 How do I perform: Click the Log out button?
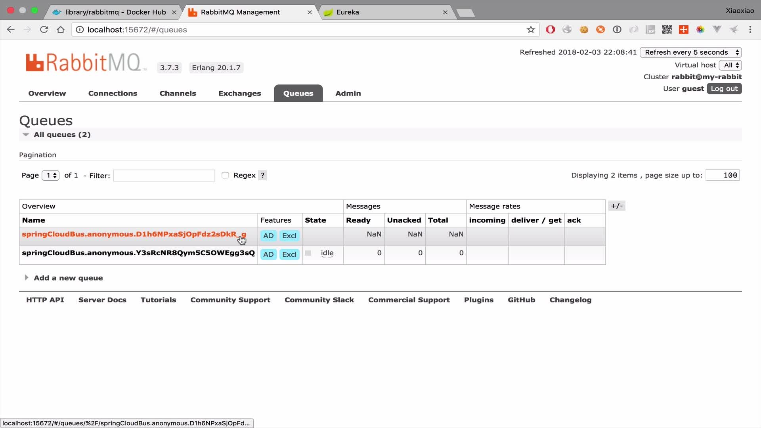[x=724, y=88]
